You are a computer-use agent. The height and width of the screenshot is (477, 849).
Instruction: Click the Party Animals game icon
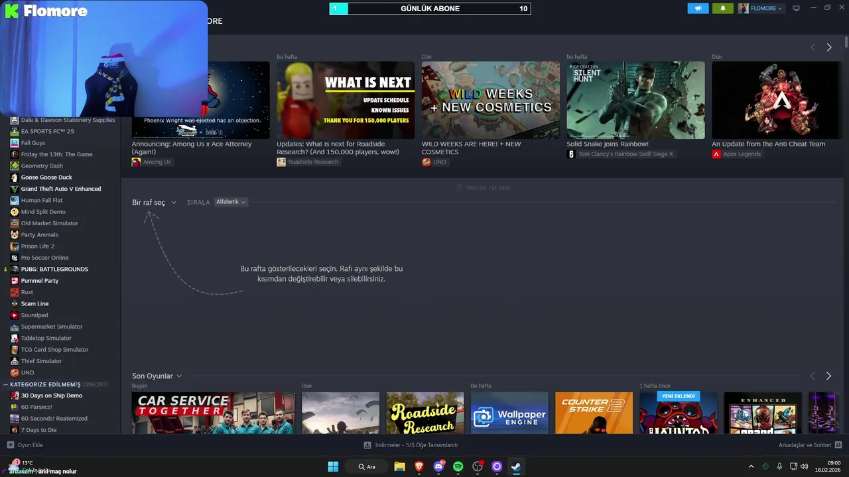pyautogui.click(x=15, y=235)
